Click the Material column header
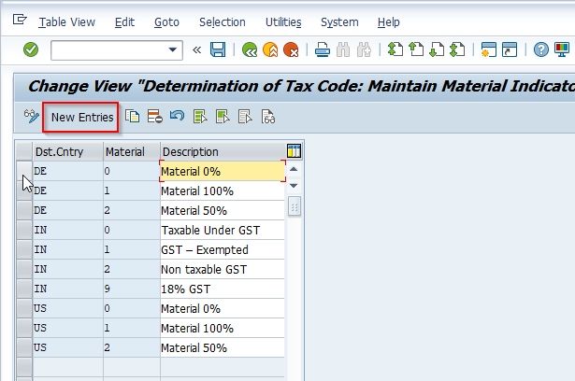The image size is (575, 381). tap(132, 151)
